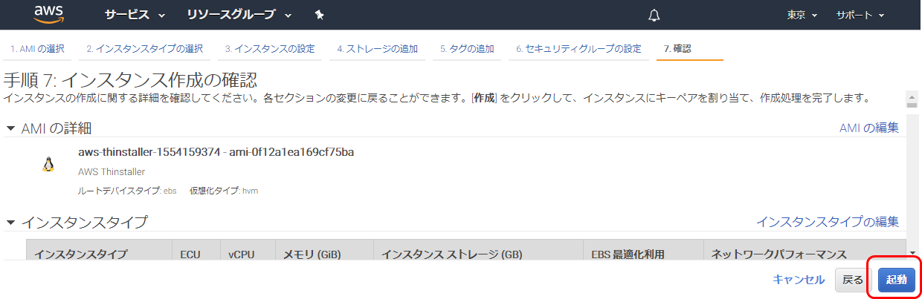
Task: Open the リソースグループ dropdown
Action: (239, 15)
